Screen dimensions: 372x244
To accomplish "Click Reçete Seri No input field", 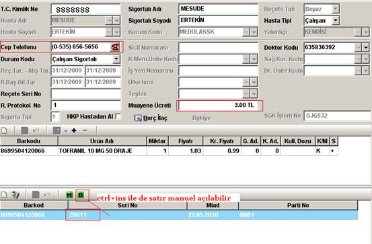I will (x=86, y=94).
